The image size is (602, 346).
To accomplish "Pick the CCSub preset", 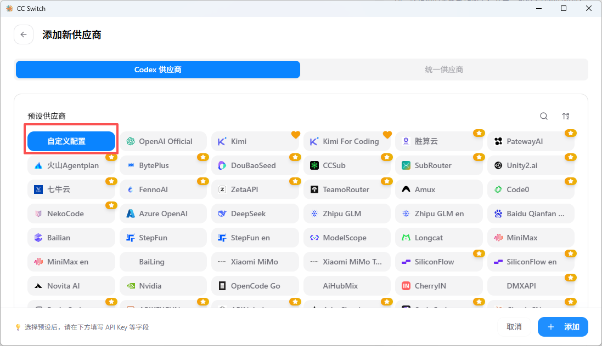I will (x=347, y=165).
